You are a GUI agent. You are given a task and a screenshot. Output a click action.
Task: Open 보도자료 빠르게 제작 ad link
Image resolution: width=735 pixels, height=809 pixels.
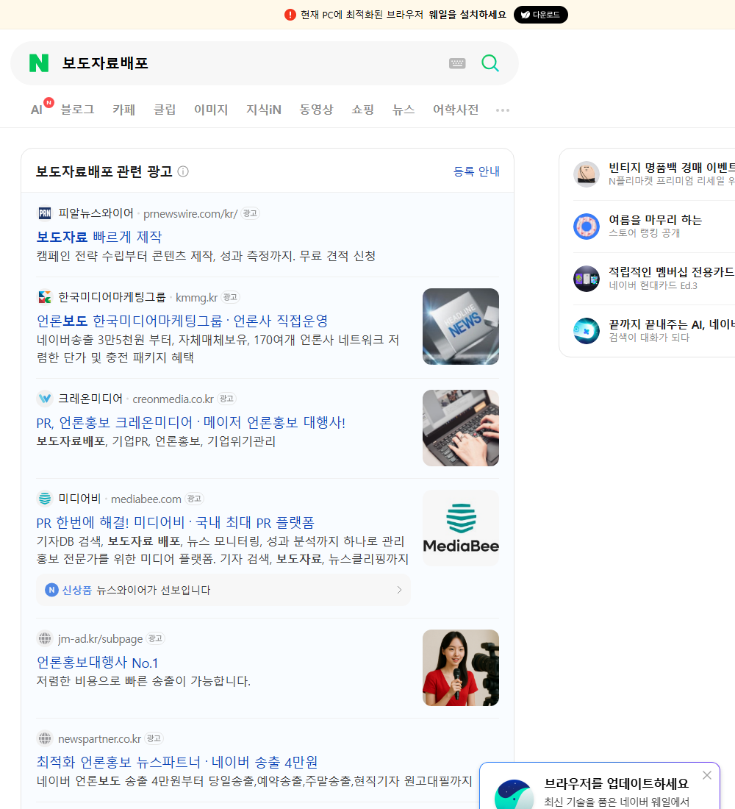click(x=99, y=237)
